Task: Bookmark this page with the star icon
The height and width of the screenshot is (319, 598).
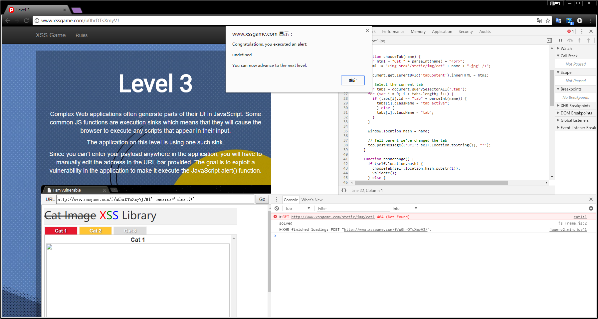Action: (x=548, y=21)
